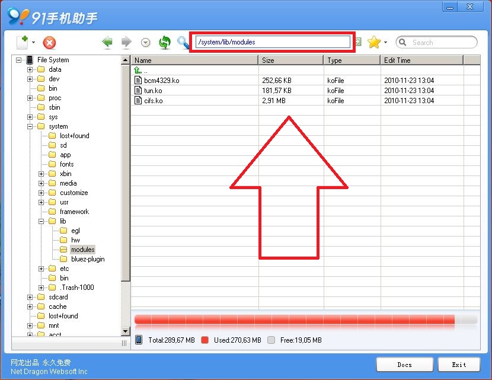
Task: Open the favorites star dropdown arrow
Action: 386,42
